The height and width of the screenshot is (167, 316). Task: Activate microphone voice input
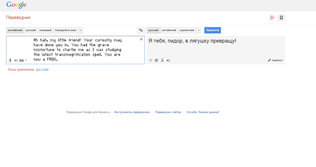[10, 60]
